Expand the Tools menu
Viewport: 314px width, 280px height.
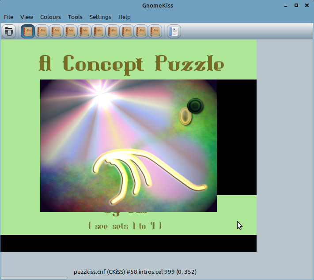tap(75, 17)
